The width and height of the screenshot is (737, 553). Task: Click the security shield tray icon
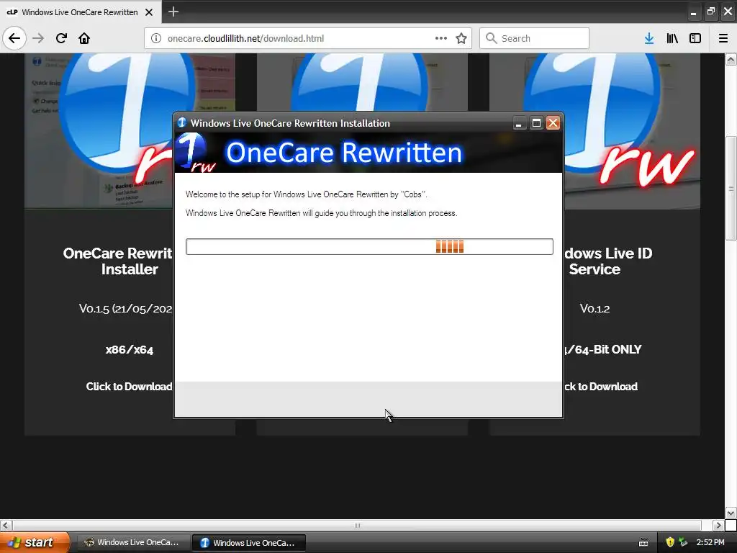tap(670, 542)
